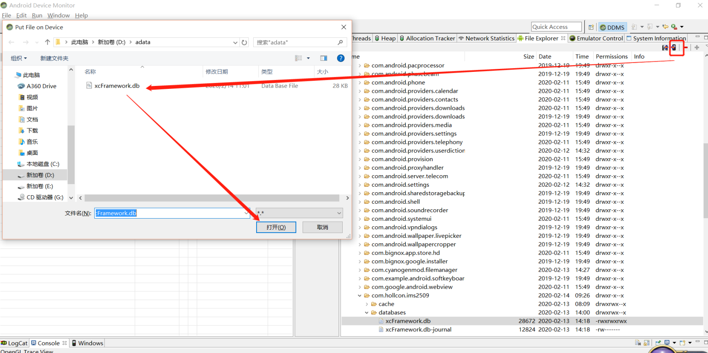Screen dimensions: 708x353
Task: Toggle the preview pane icon in the dialog
Action: coord(324,58)
